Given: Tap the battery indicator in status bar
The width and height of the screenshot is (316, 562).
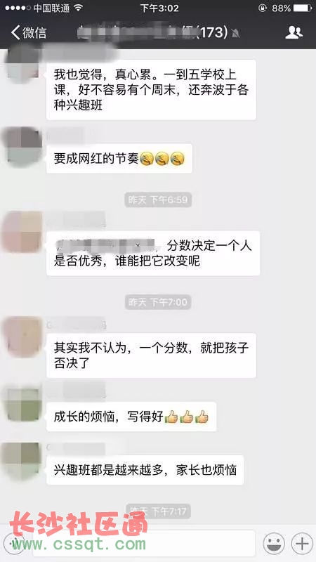Looking at the screenshot, I should (x=303, y=8).
